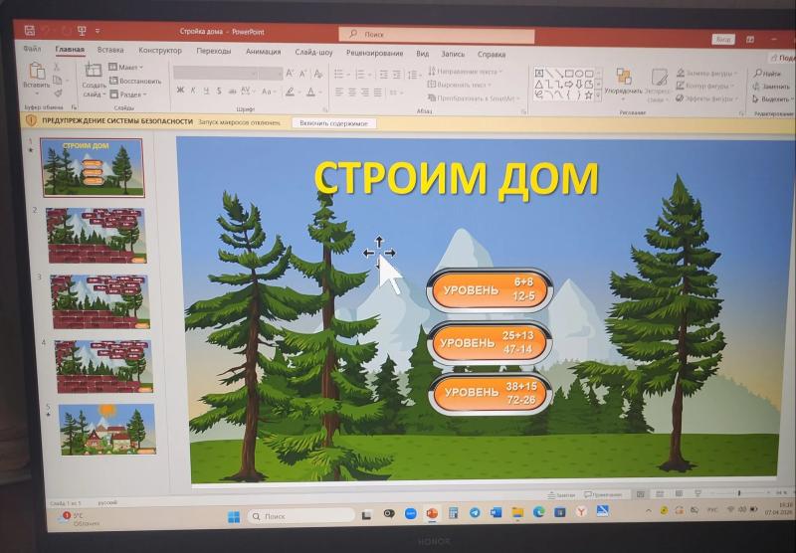This screenshot has width=796, height=553.
Task: Toggle justify text alignment
Action: coord(378,92)
